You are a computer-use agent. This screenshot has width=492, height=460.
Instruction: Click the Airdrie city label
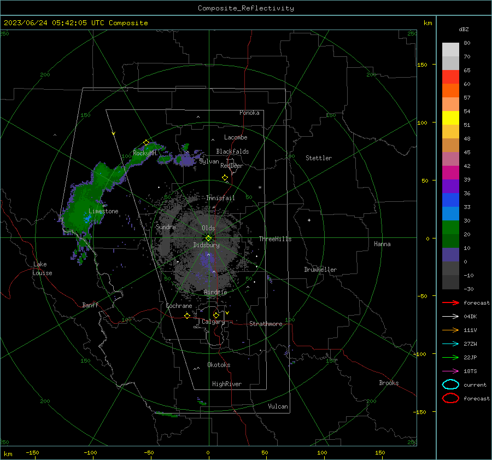pos(215,292)
